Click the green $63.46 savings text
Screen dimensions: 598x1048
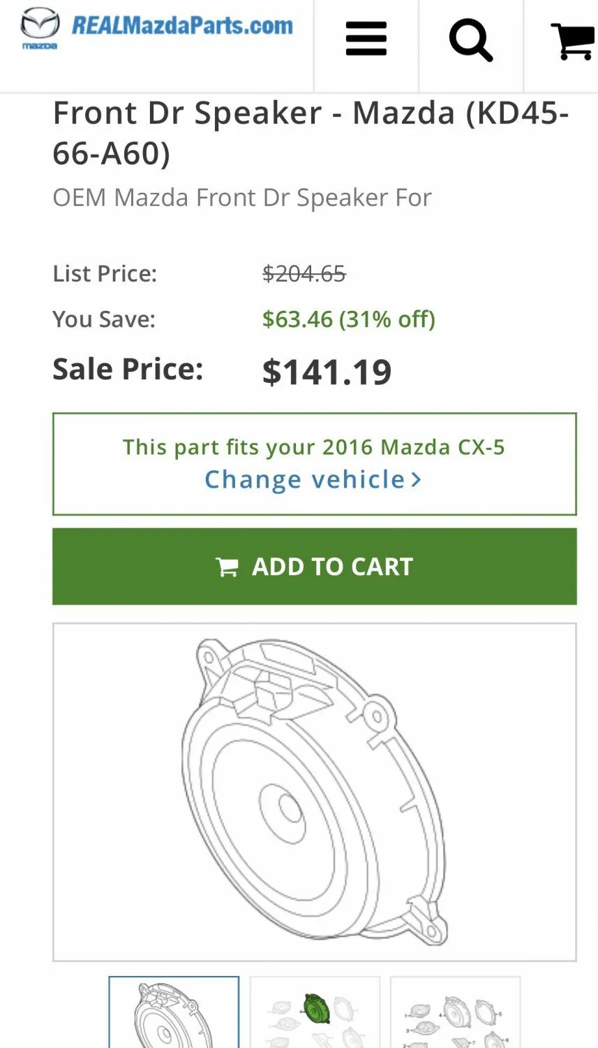(x=348, y=319)
